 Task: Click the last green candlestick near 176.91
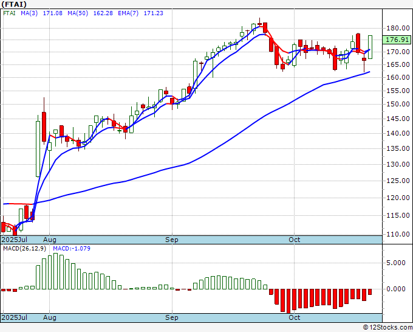tap(370, 47)
